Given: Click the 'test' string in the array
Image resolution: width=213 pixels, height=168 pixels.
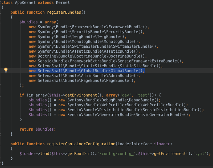Looking at the screenshot, I should (x=143, y=95).
